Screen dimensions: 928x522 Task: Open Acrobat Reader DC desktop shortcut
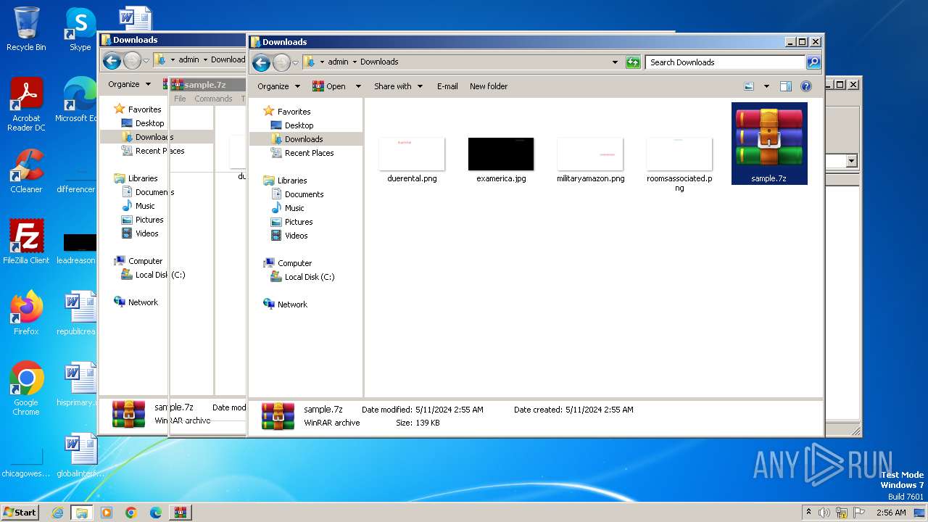(26, 104)
